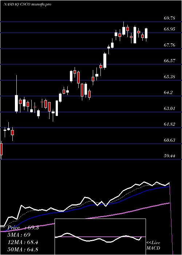Click the 69.78 price level label
Viewport: 182px width, 255px height.
coord(169,18)
